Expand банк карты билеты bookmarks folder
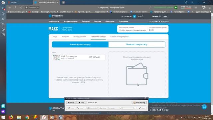Screen dimensions: 213x120 (x=49, y=12)
